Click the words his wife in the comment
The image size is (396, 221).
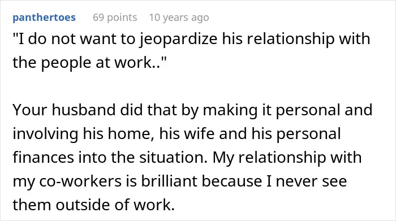coord(187,134)
